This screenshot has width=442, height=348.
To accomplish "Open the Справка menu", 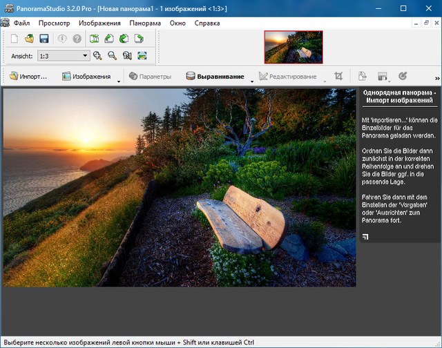I will point(207,23).
